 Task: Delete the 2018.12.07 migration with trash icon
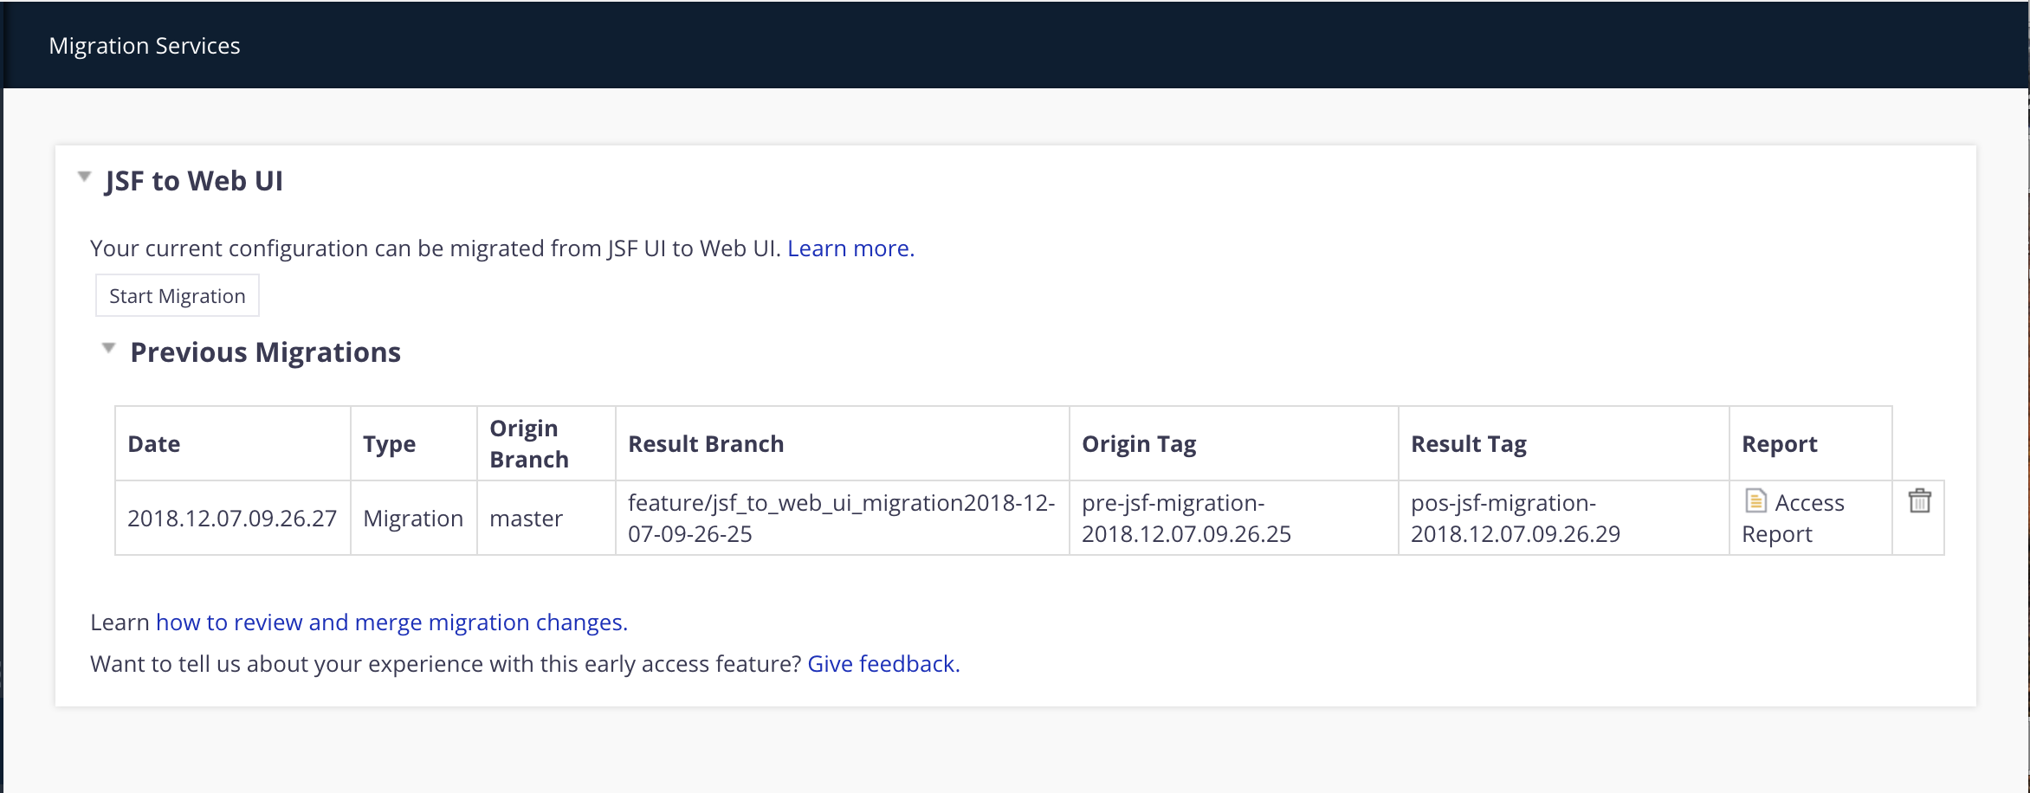click(x=1919, y=501)
